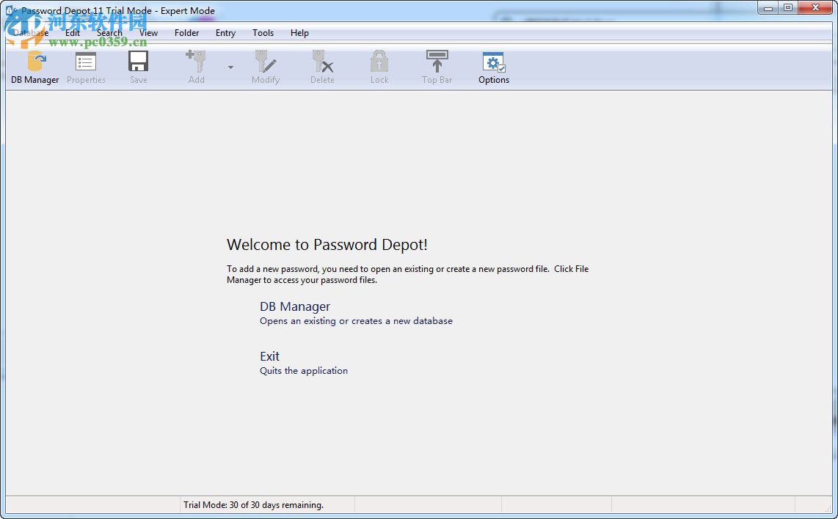Select the Delete entry icon

click(322, 66)
